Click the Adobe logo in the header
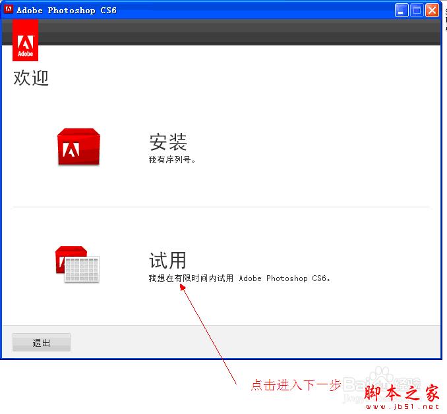The height and width of the screenshot is (414, 447). click(25, 40)
